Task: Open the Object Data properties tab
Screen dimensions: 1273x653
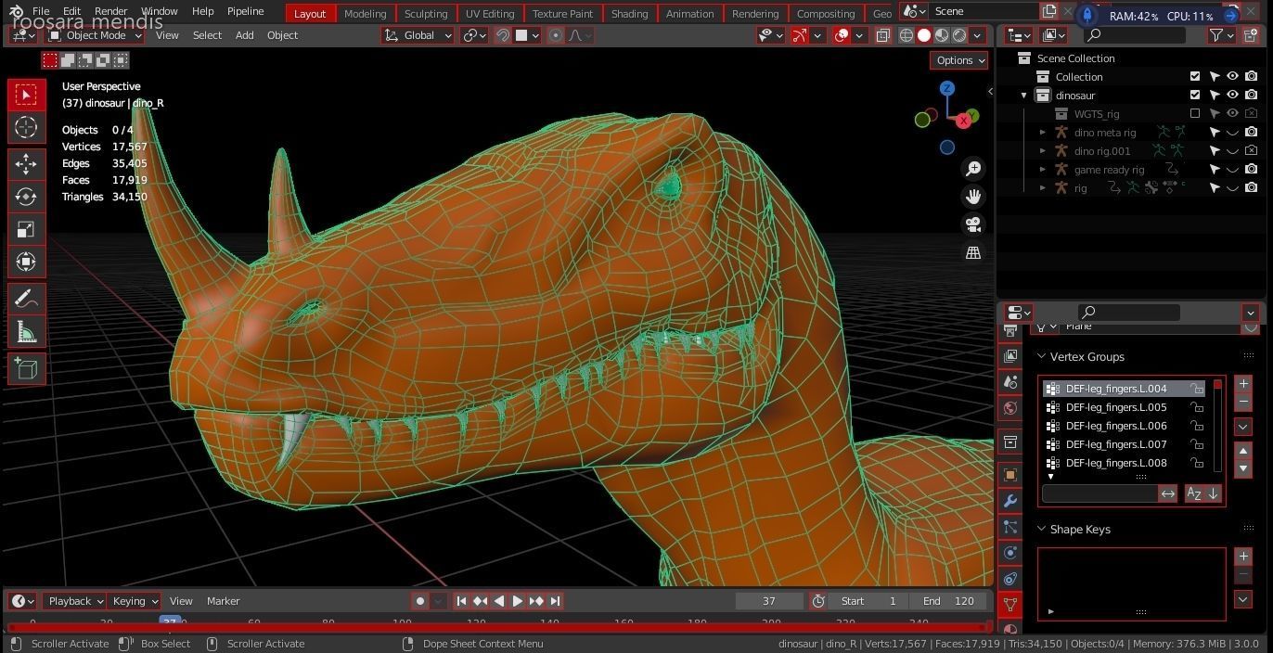Action: pyautogui.click(x=1010, y=604)
